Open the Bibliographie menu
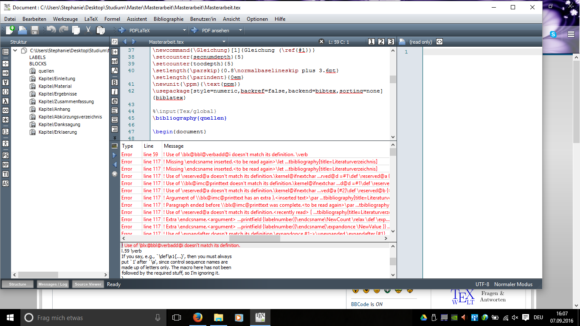The width and height of the screenshot is (580, 326). (169, 19)
